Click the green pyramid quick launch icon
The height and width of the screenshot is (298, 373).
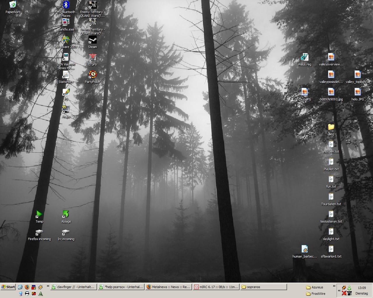tap(41, 294)
